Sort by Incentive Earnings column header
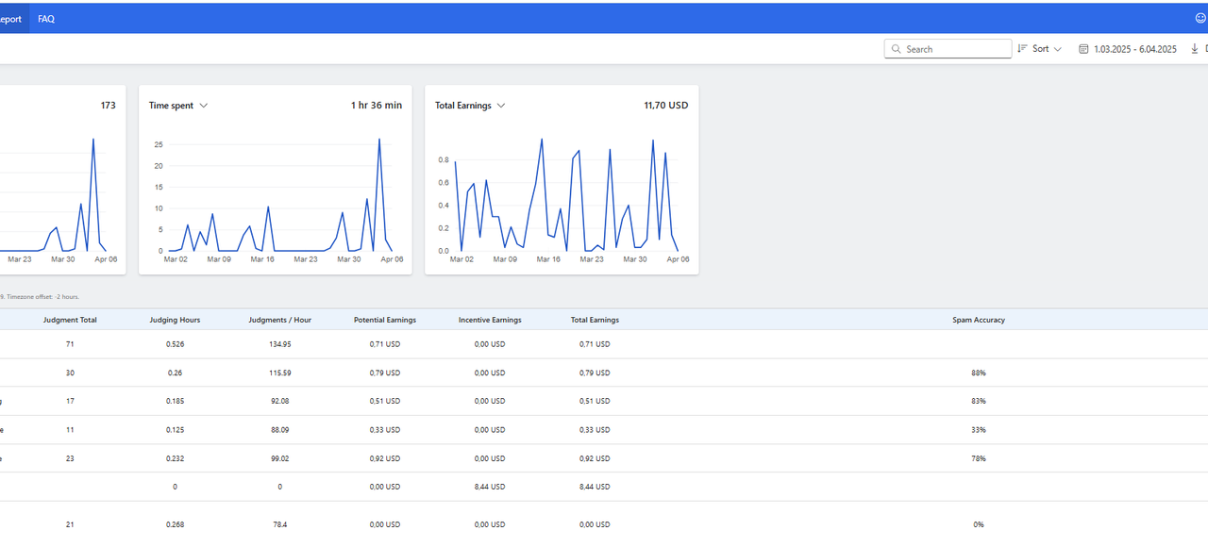 coord(490,320)
